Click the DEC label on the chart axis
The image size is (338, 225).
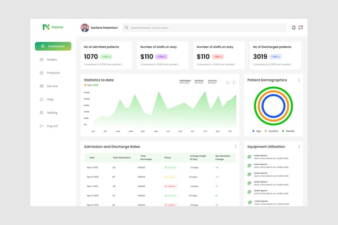pyautogui.click(x=230, y=131)
